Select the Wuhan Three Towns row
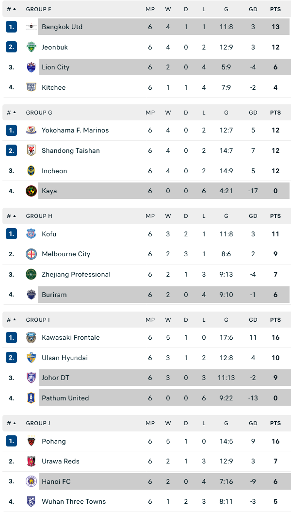 (145, 501)
